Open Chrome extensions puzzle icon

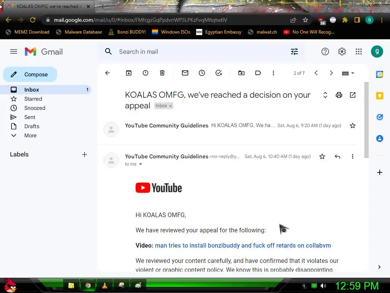[x=345, y=20]
